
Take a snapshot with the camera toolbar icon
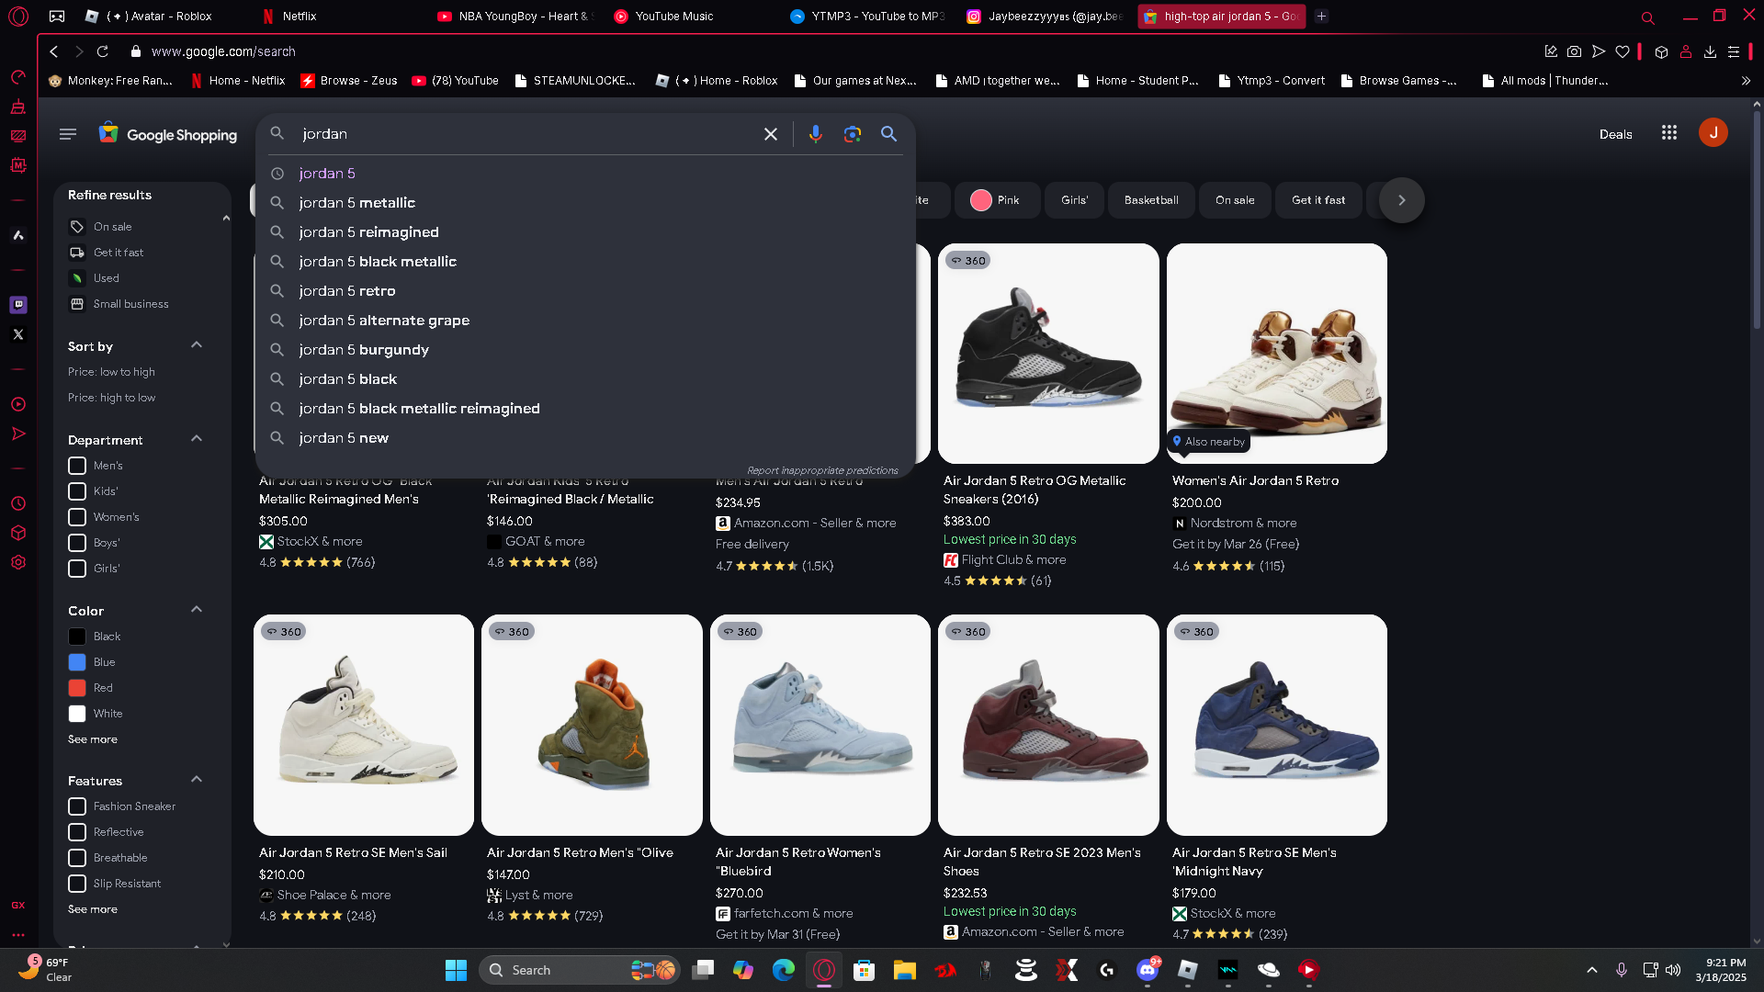[x=1575, y=51]
